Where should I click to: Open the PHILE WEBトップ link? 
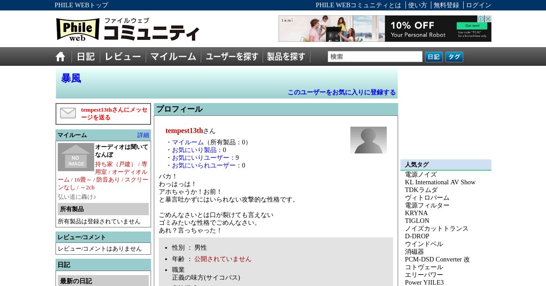pyautogui.click(x=81, y=5)
